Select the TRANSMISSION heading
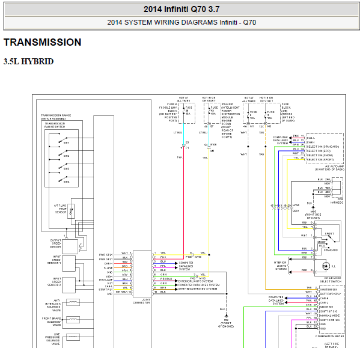This screenshot has width=360, height=348. coord(43,42)
